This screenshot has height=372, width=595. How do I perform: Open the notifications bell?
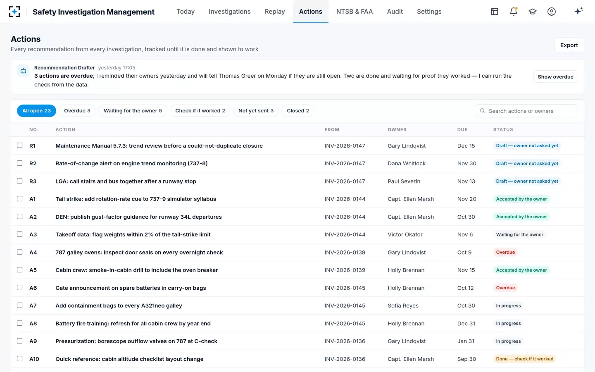(514, 12)
